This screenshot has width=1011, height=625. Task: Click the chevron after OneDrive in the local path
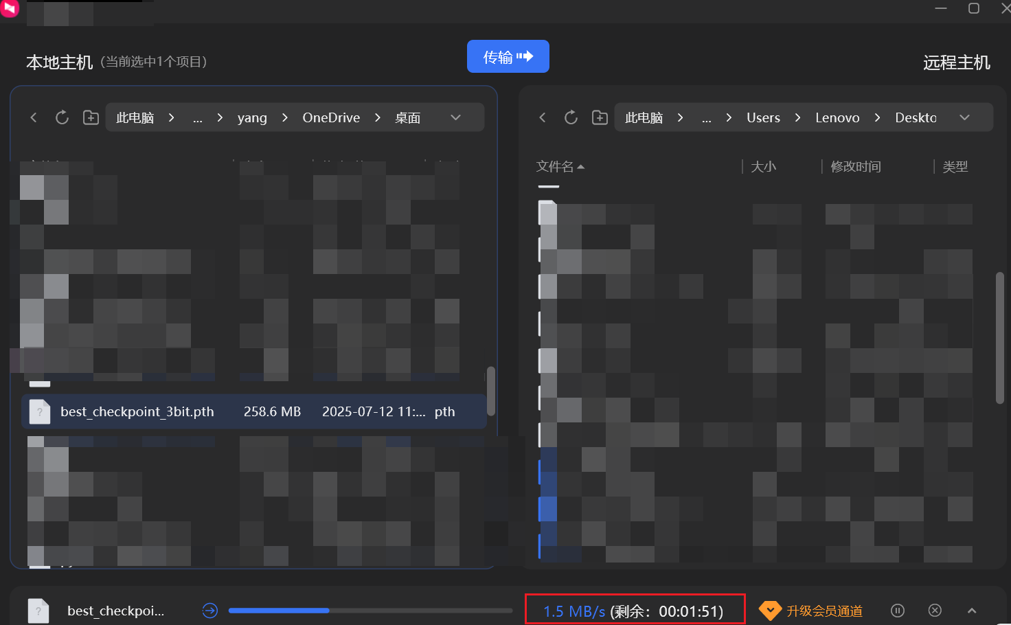pyautogui.click(x=377, y=117)
